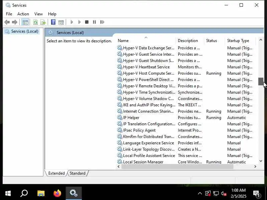Viewport: 267px width, 200px height.
Task: Click vertical scrollbar up arrow
Action: 261,40
